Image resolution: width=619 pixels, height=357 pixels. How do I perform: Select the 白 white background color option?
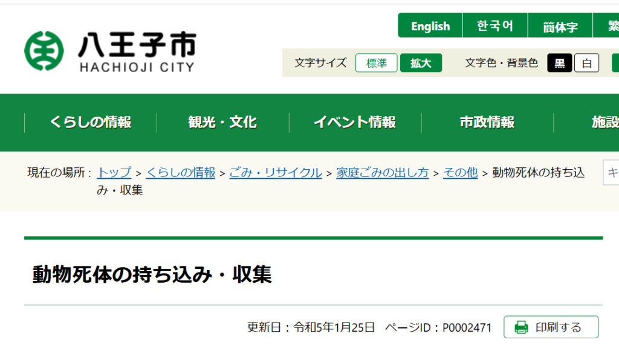pyautogui.click(x=586, y=63)
